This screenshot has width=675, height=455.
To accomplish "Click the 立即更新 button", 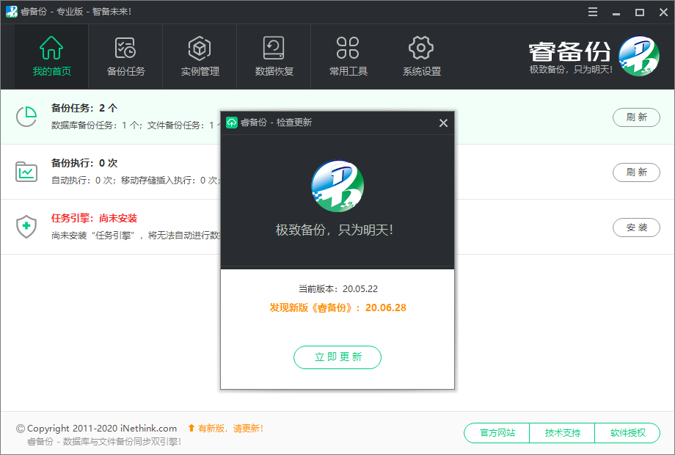I will click(337, 357).
